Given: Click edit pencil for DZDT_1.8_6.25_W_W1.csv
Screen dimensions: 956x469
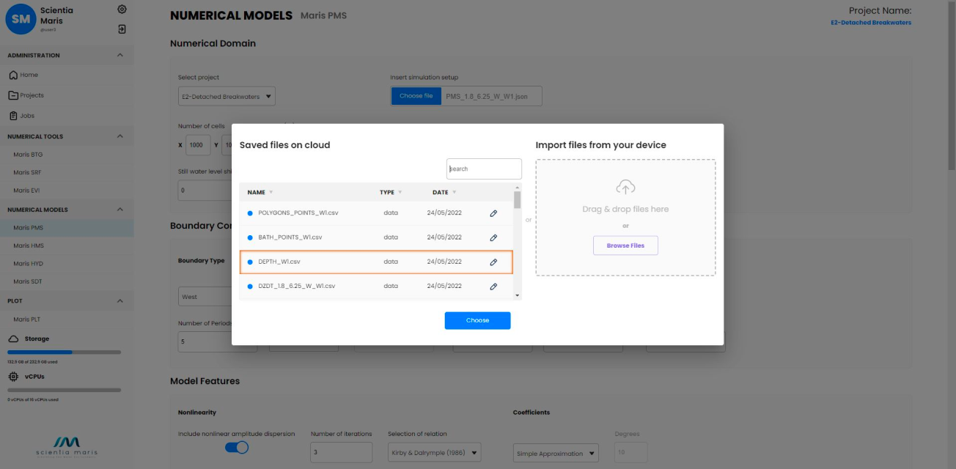Looking at the screenshot, I should point(493,287).
